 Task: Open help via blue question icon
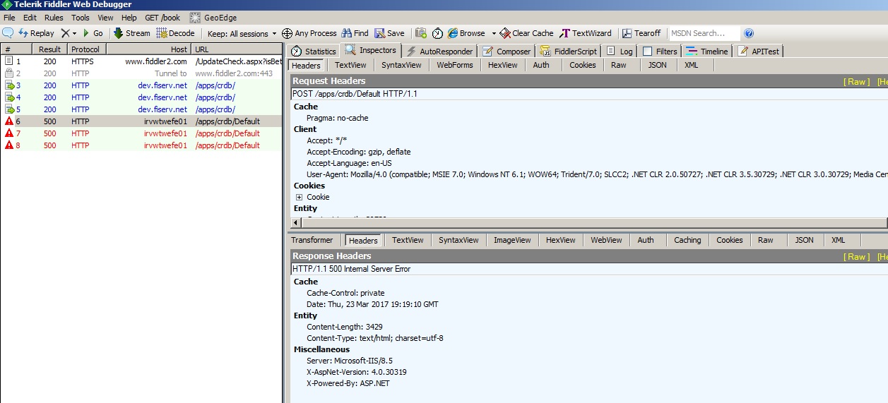[749, 33]
